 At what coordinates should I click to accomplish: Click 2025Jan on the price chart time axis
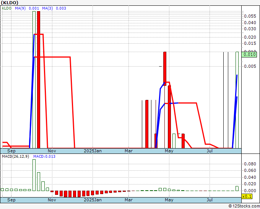[93, 151]
